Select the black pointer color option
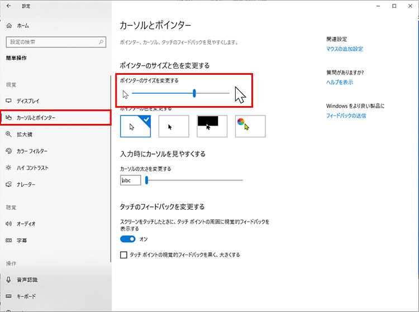This screenshot has height=312, width=419. pos(174,126)
